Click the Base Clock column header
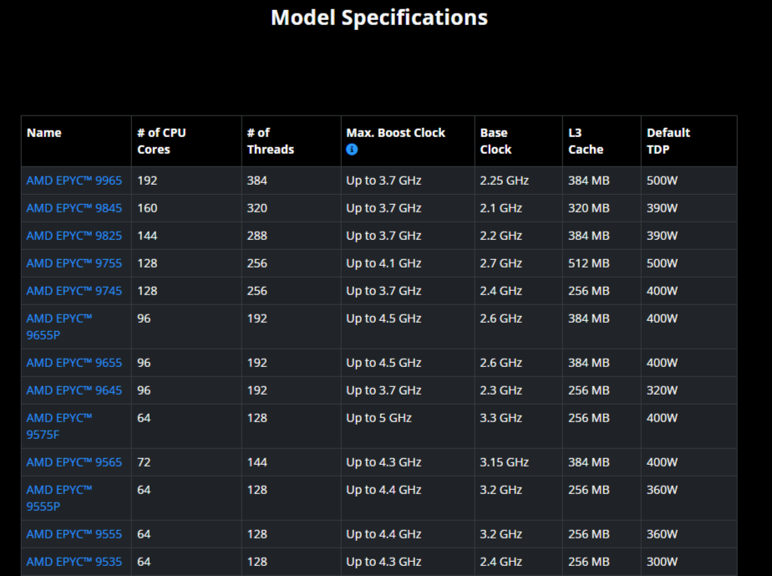Image resolution: width=772 pixels, height=576 pixels. click(x=495, y=141)
